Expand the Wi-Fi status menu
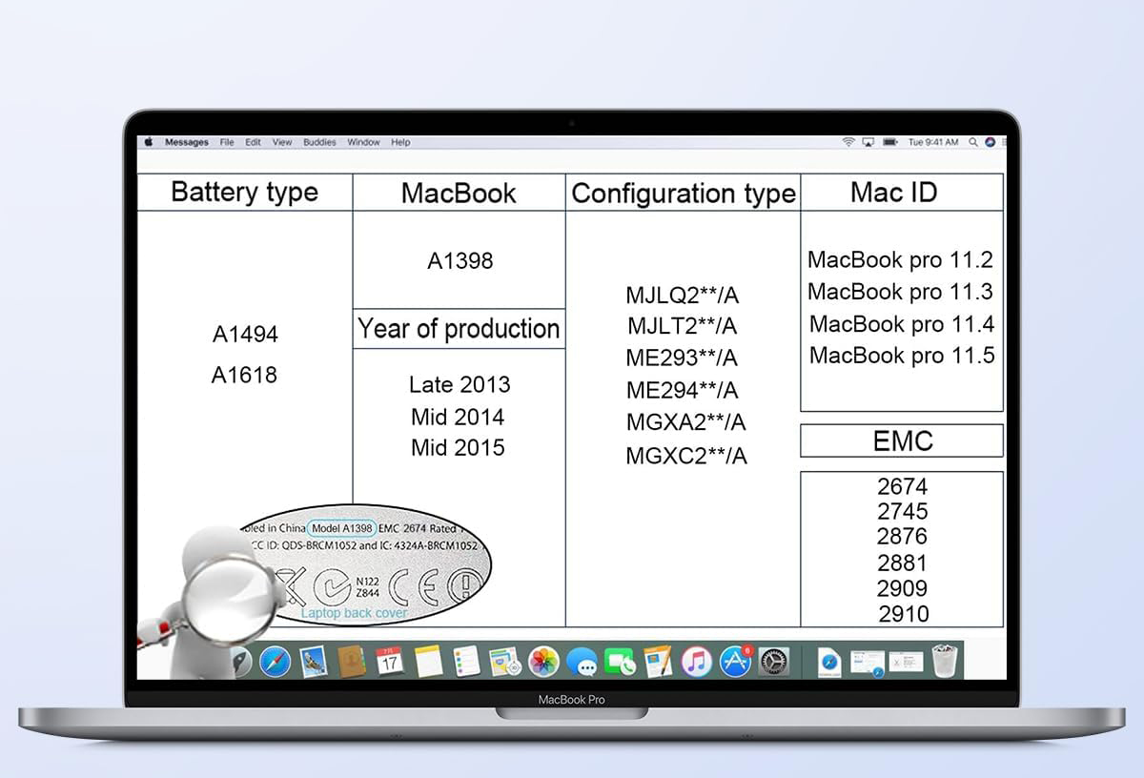This screenshot has width=1144, height=778. (x=848, y=142)
